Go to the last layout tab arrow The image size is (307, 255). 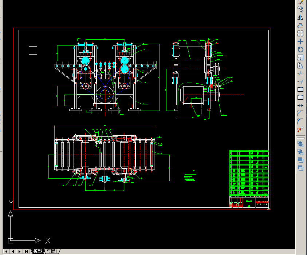pyautogui.click(x=26, y=251)
